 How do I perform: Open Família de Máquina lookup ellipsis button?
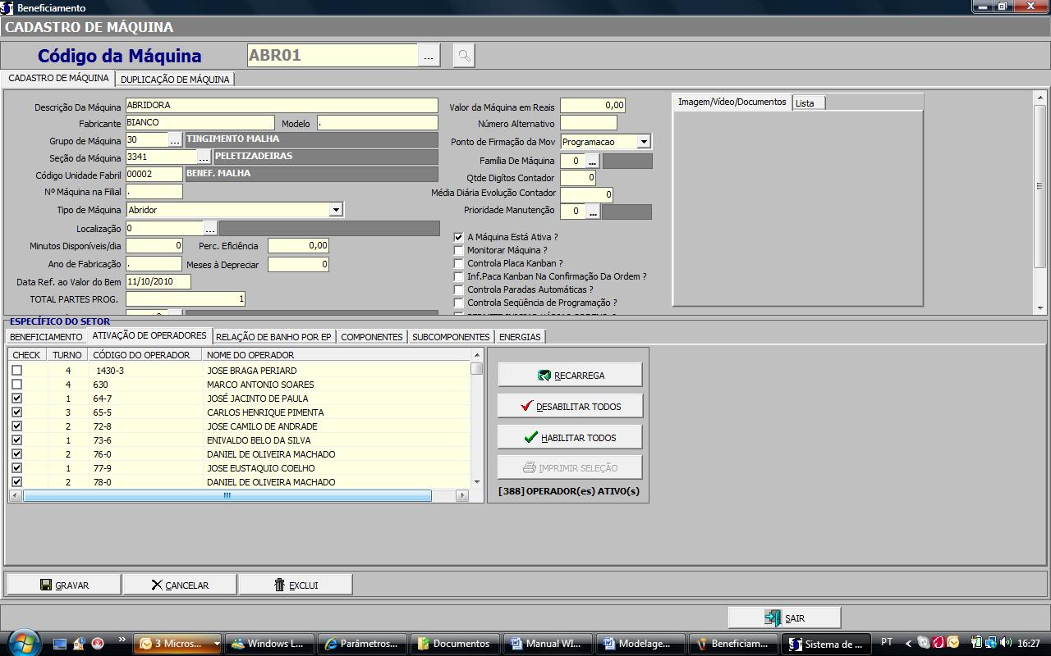(x=592, y=162)
